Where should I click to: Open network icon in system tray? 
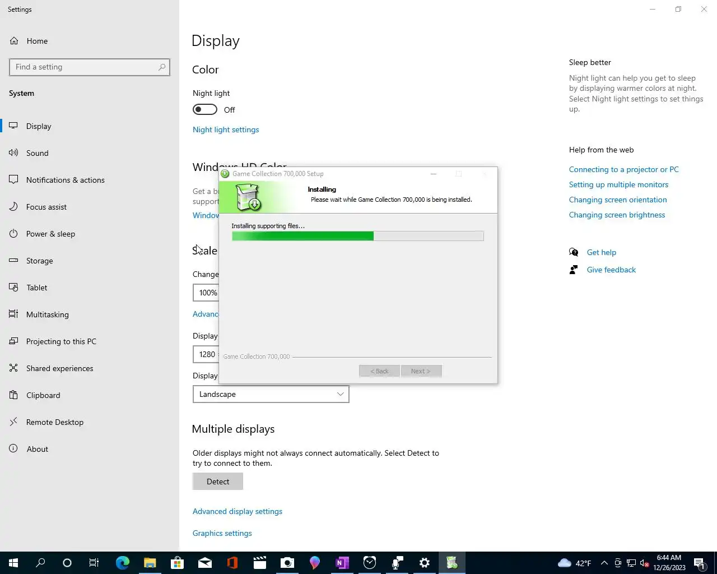(x=631, y=563)
